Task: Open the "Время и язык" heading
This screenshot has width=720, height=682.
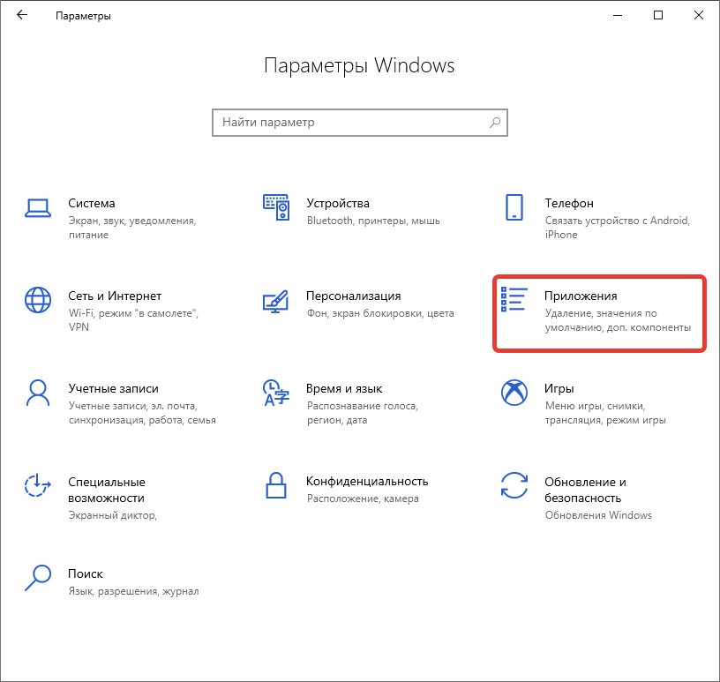Action: [x=344, y=388]
